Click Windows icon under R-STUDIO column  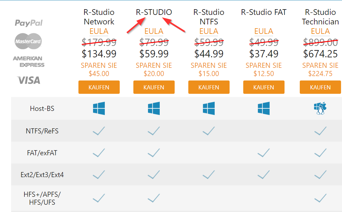(154, 108)
